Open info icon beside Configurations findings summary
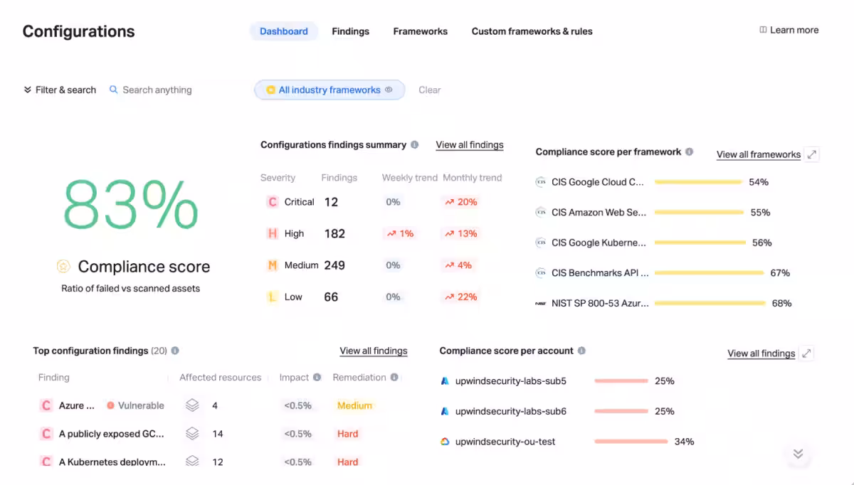The width and height of the screenshot is (854, 485). 414,144
